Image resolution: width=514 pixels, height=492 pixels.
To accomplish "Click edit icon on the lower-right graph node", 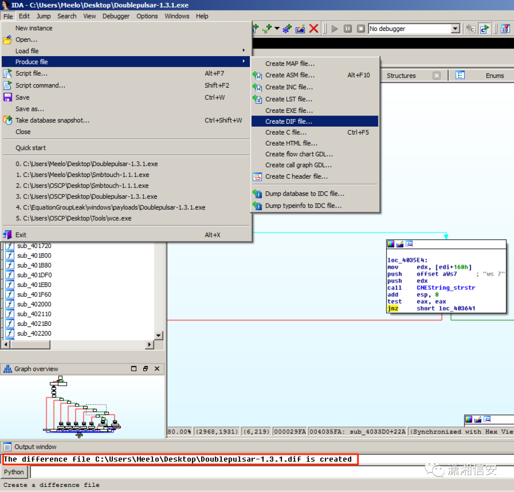I will click(478, 419).
